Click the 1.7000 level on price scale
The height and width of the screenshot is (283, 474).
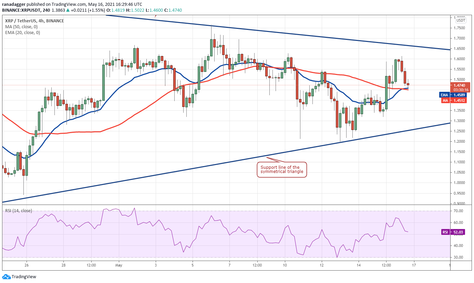pyautogui.click(x=459, y=38)
